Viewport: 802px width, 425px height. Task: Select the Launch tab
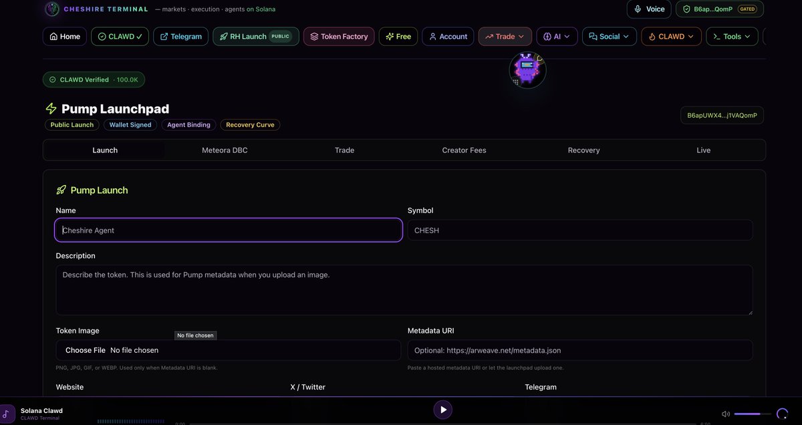point(105,150)
